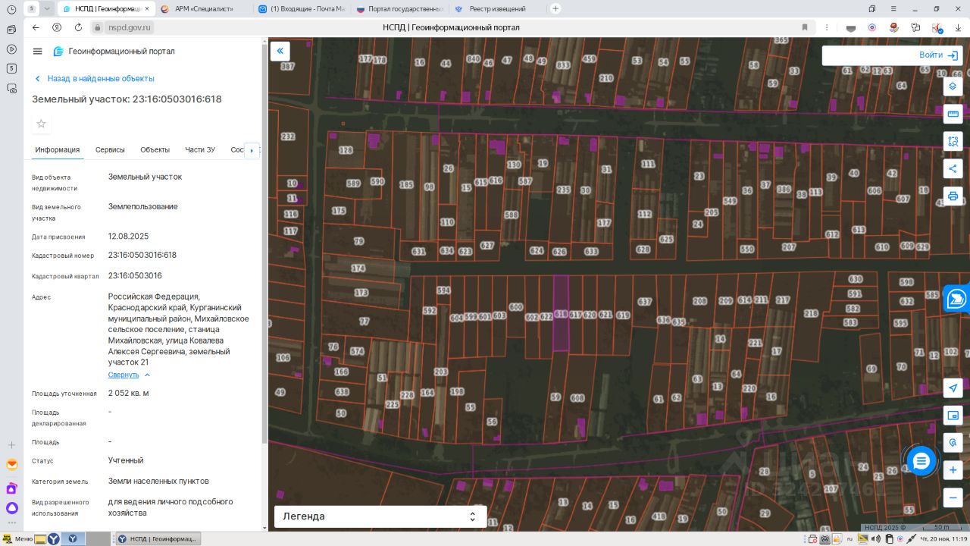Center map on my location arrow
Viewport: 970px width, 546px height.
tap(953, 388)
